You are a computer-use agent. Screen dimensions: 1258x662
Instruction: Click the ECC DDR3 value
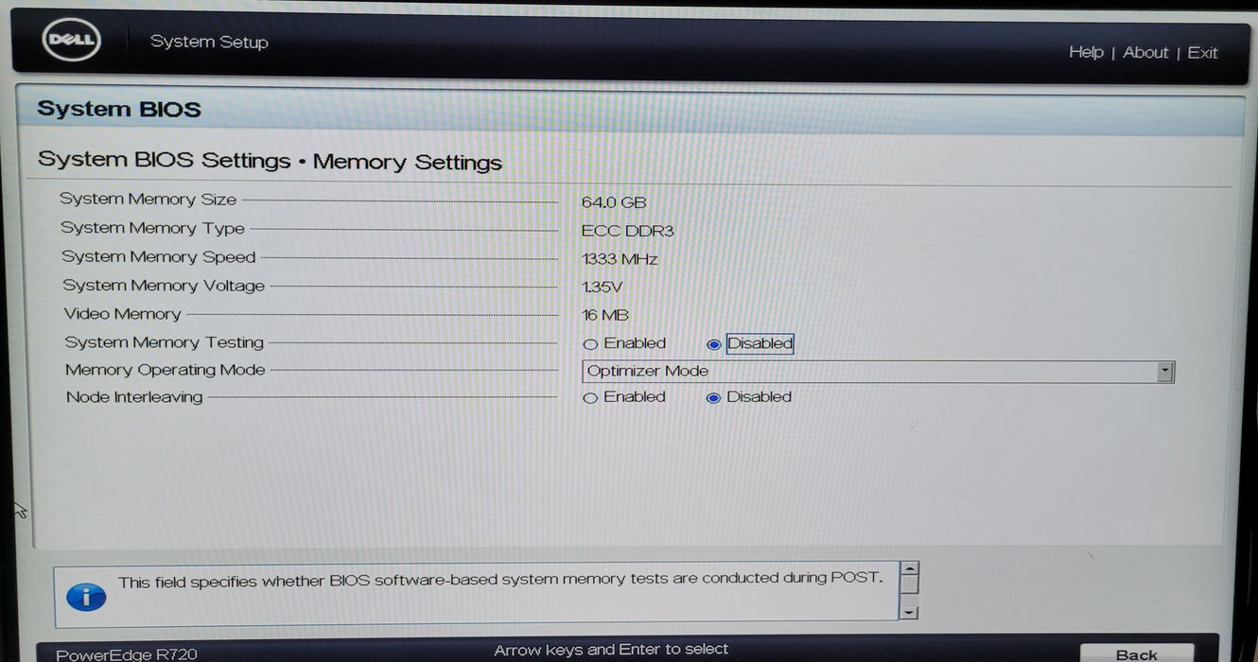point(627,231)
